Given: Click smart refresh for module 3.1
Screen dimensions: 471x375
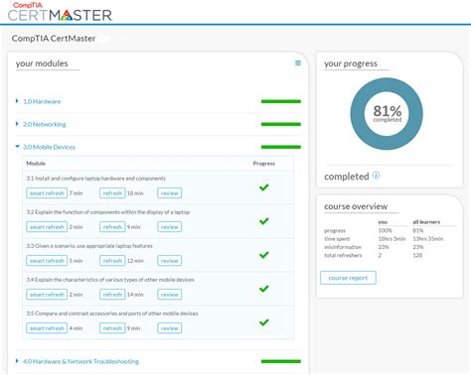Looking at the screenshot, I should pos(47,193).
